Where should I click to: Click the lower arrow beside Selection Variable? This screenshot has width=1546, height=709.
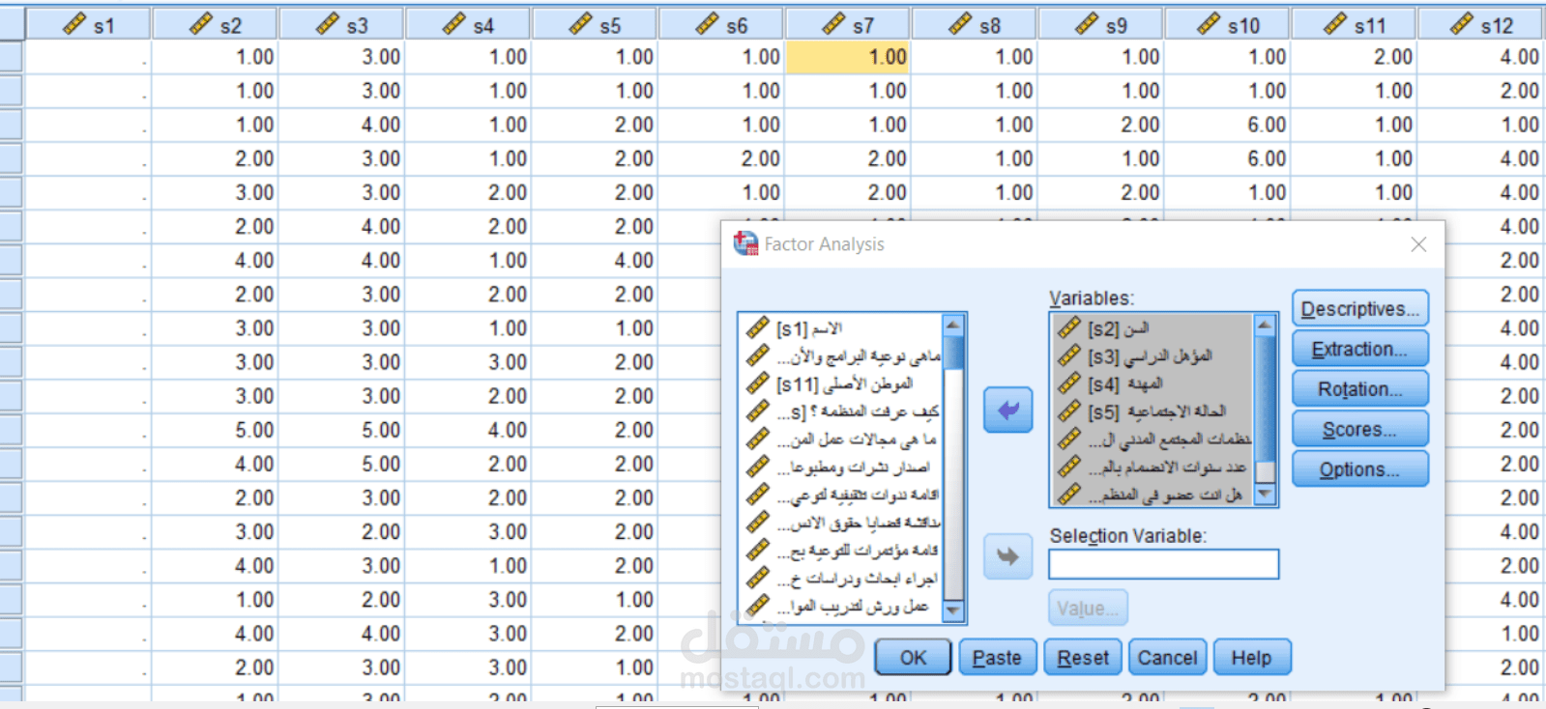point(1007,557)
